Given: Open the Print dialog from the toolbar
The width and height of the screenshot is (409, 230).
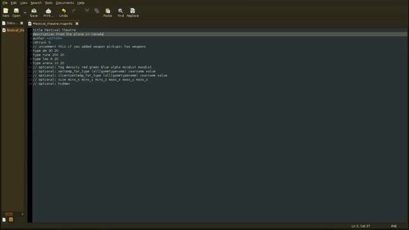Looking at the screenshot, I should 49,12.
